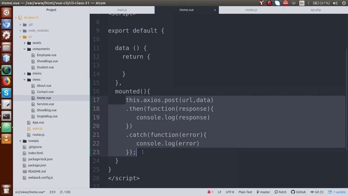Screen dimensions: 348x196
Task: Open Employee.vue in the tree
Action: 46,55
